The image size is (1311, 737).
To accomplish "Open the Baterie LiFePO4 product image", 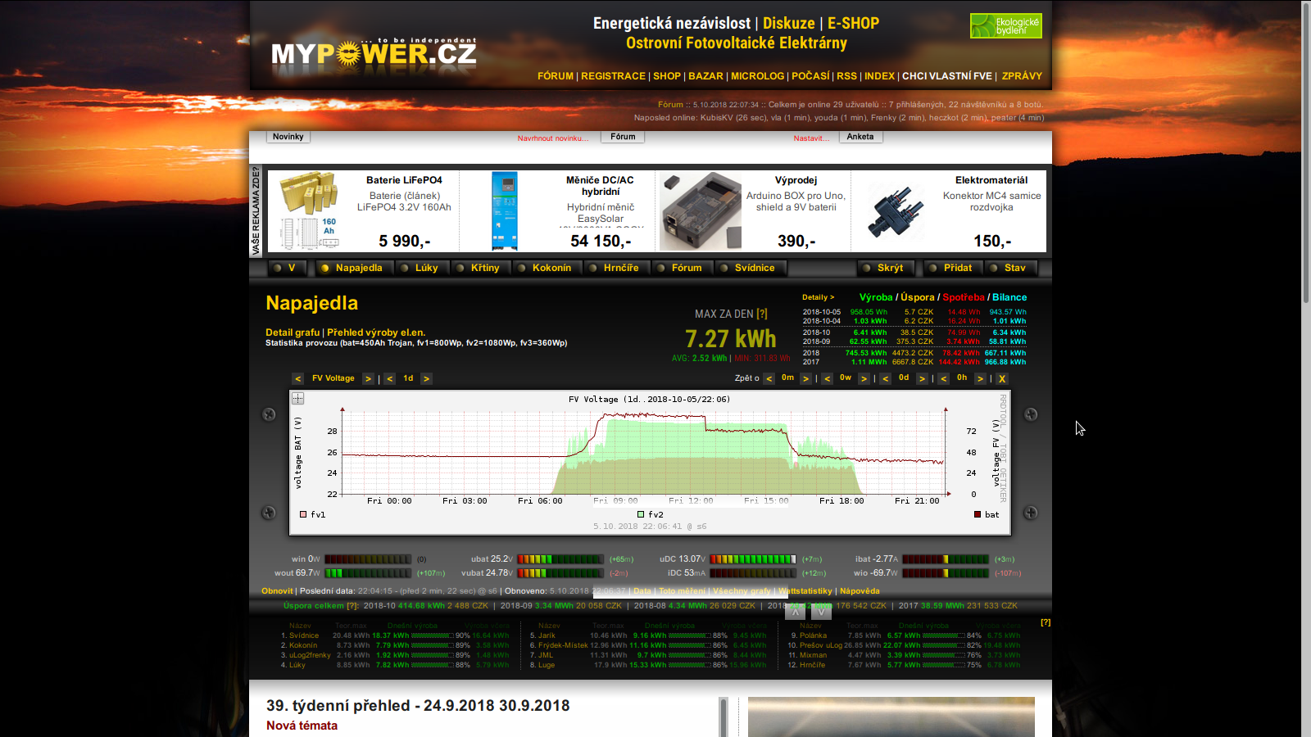I will click(x=309, y=210).
